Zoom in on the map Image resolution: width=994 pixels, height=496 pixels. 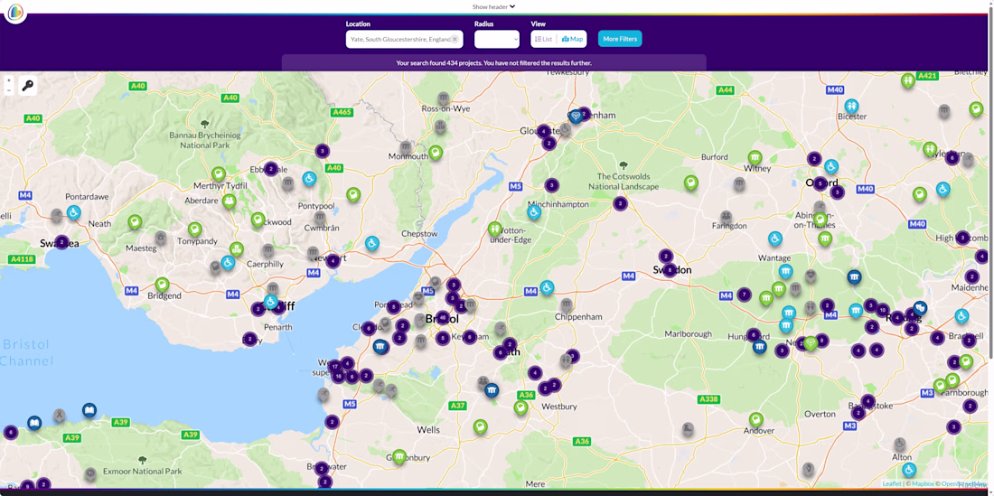click(8, 80)
